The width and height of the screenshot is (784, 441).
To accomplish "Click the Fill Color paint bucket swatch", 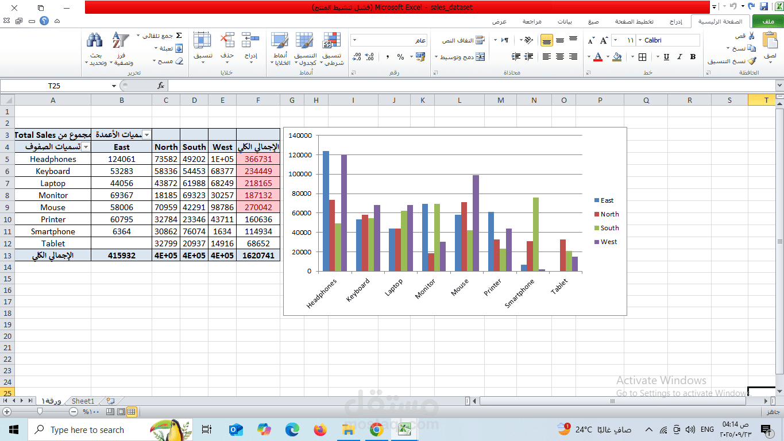I will pos(617,57).
